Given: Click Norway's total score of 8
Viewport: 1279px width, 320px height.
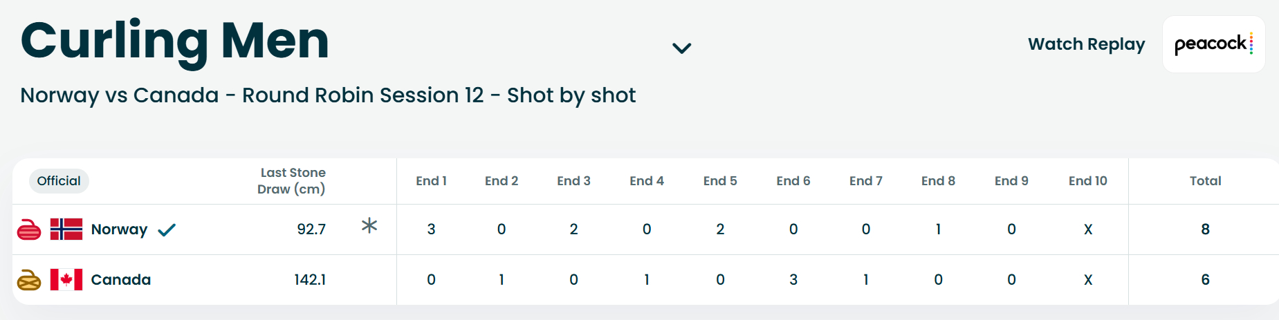Looking at the screenshot, I should point(1205,229).
